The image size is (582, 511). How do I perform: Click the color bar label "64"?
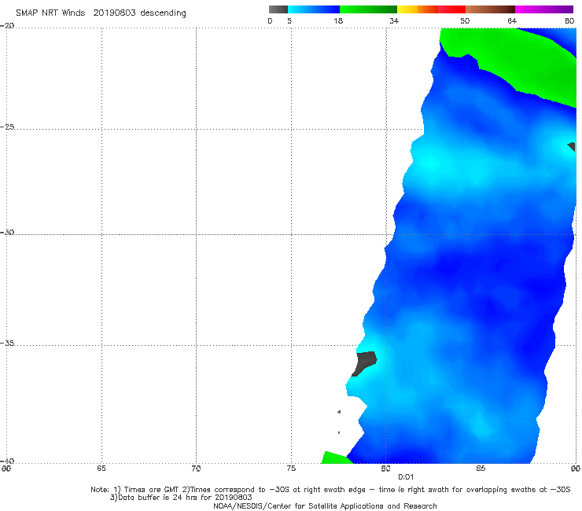pos(512,20)
